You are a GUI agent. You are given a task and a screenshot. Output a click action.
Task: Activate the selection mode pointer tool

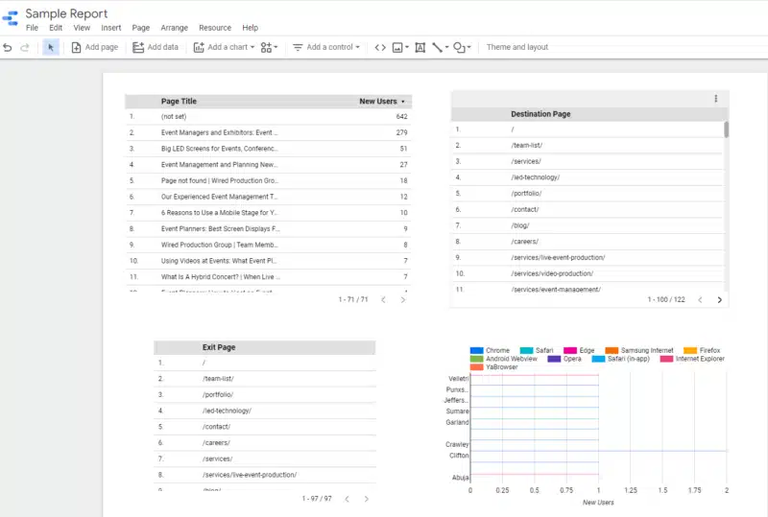pos(51,47)
